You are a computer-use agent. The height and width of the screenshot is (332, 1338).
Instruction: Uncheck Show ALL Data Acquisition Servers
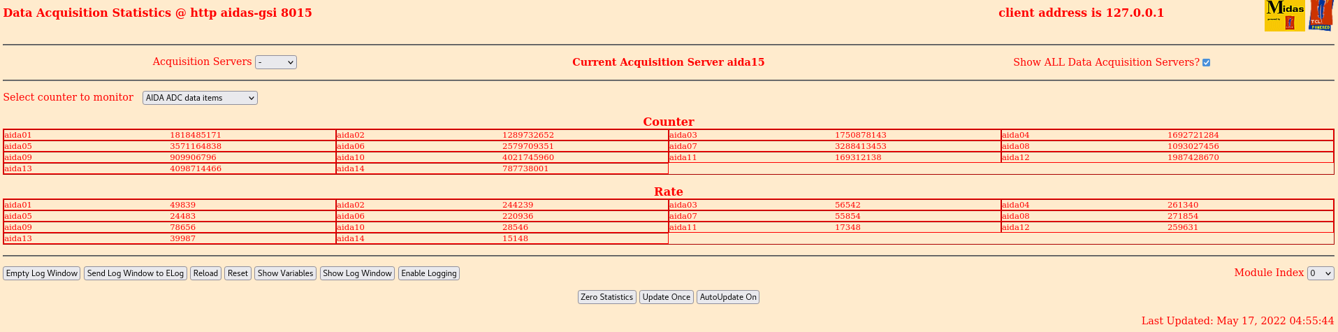click(1206, 63)
